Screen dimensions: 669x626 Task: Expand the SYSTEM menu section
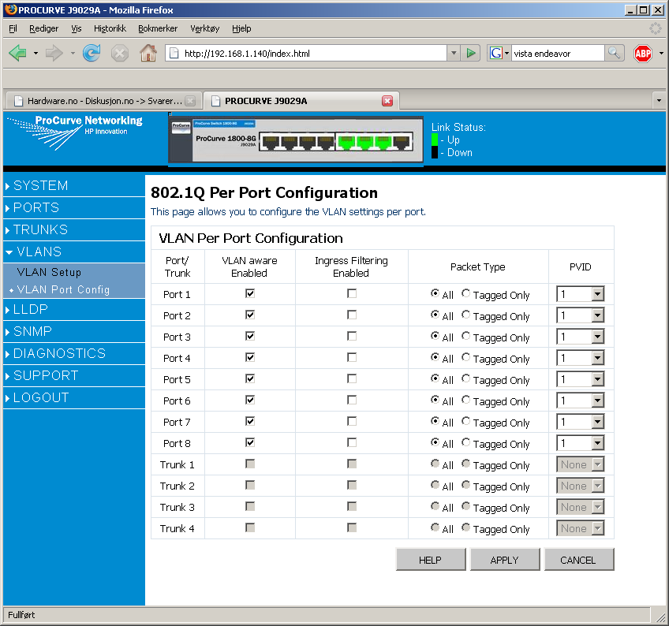point(41,186)
